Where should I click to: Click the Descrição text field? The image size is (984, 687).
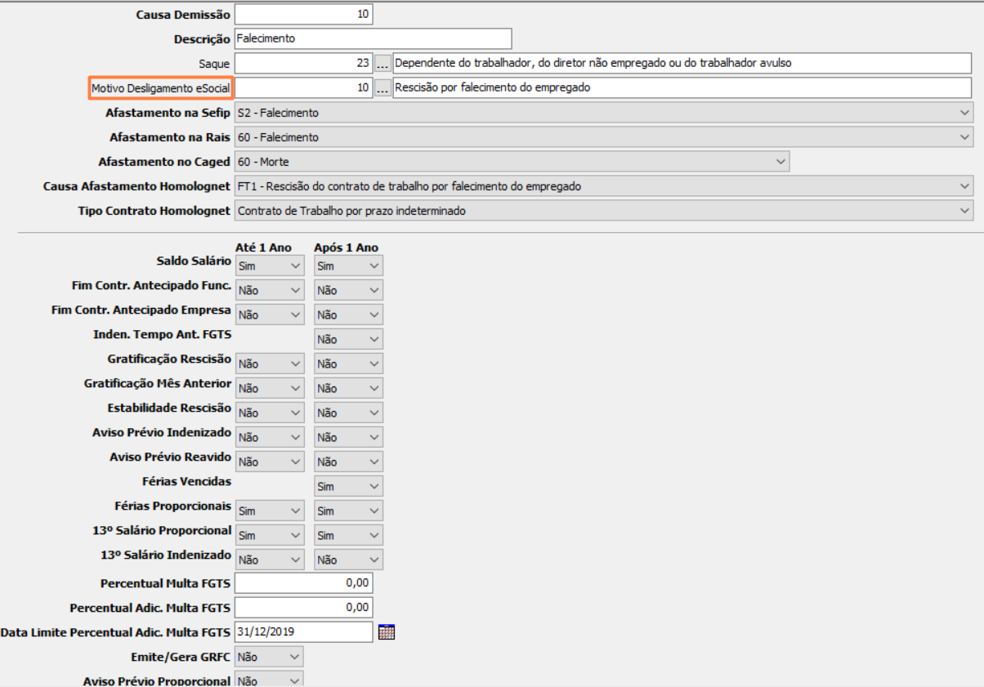coord(373,38)
